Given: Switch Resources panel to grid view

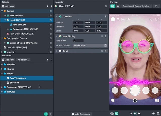Looking at the screenshot, I should 51,114.
